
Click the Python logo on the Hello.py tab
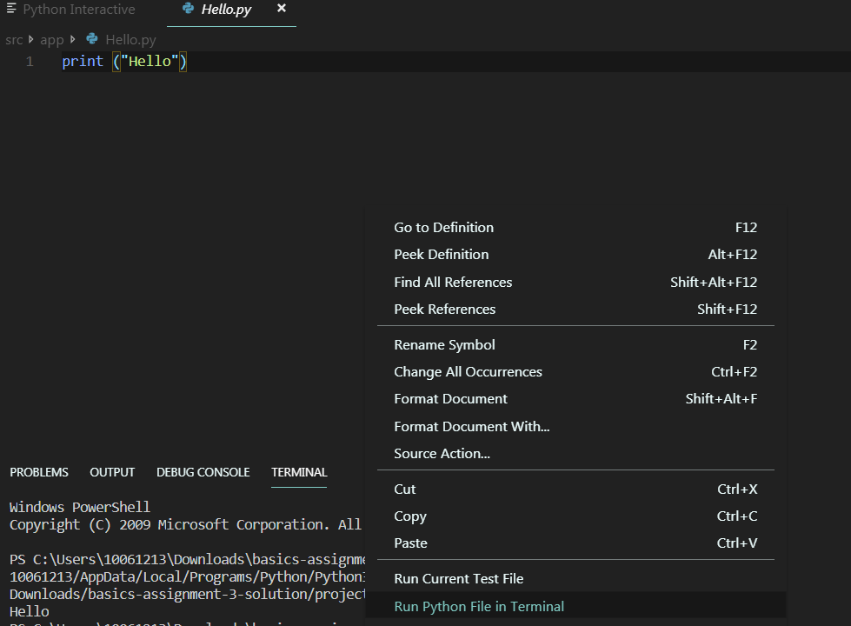point(189,10)
